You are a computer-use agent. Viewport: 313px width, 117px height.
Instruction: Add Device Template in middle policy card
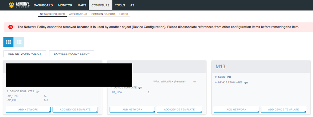180,110
